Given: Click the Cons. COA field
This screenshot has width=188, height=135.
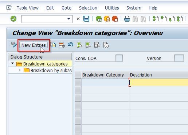Looking at the screenshot, I should click(119, 58).
